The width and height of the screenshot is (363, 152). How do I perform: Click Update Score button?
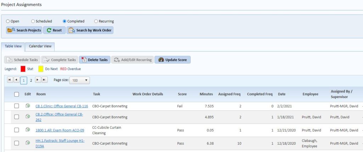173,60
